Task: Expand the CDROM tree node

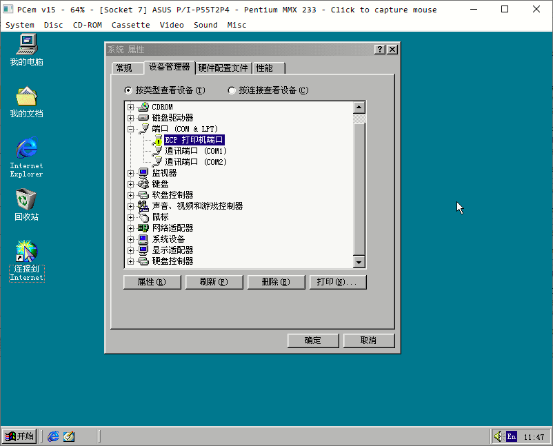Action: click(x=130, y=107)
